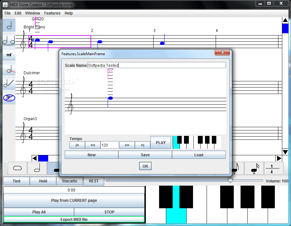This screenshot has height=226, width=291.
Task: Toggle REST input mode
Action: click(x=93, y=181)
